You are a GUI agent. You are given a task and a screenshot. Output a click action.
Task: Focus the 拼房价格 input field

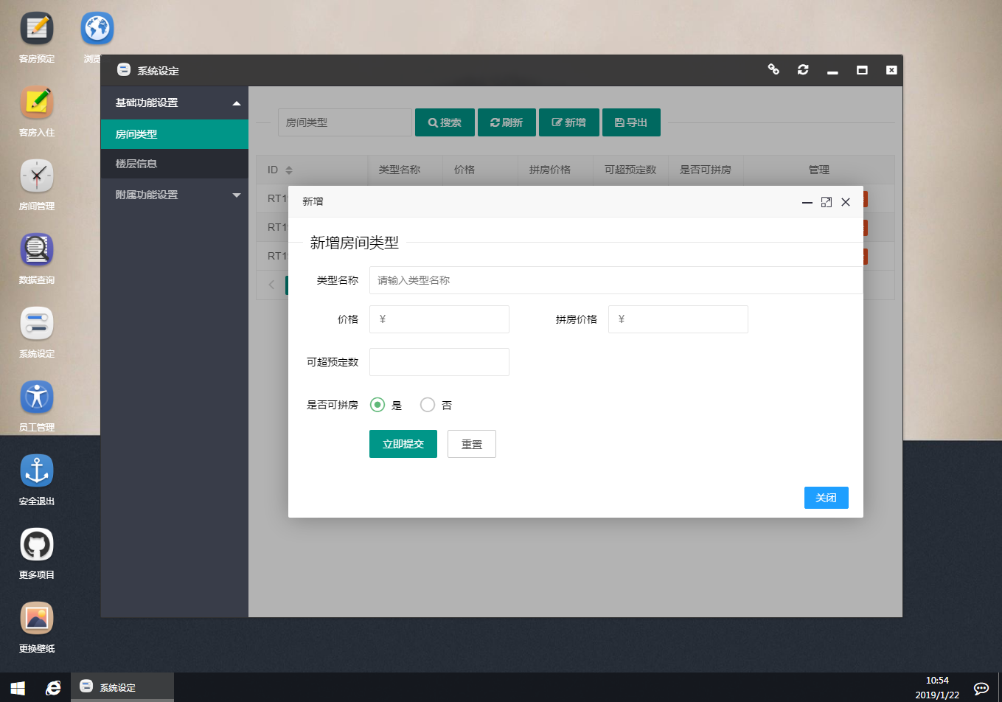pos(678,319)
